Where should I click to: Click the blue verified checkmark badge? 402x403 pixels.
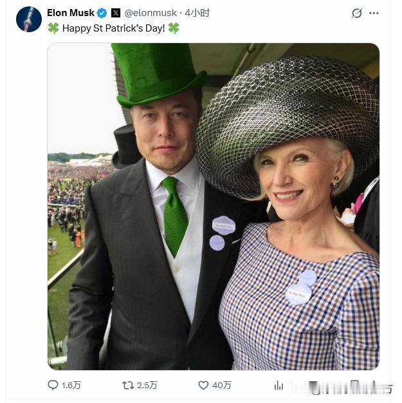pyautogui.click(x=102, y=13)
